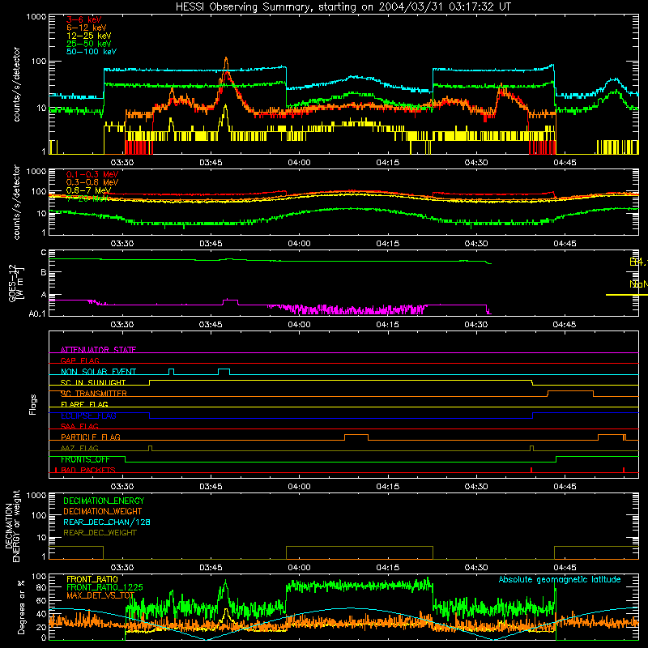Select the FRONT_RATIO legend label
The height and width of the screenshot is (648, 648).
coord(92,579)
